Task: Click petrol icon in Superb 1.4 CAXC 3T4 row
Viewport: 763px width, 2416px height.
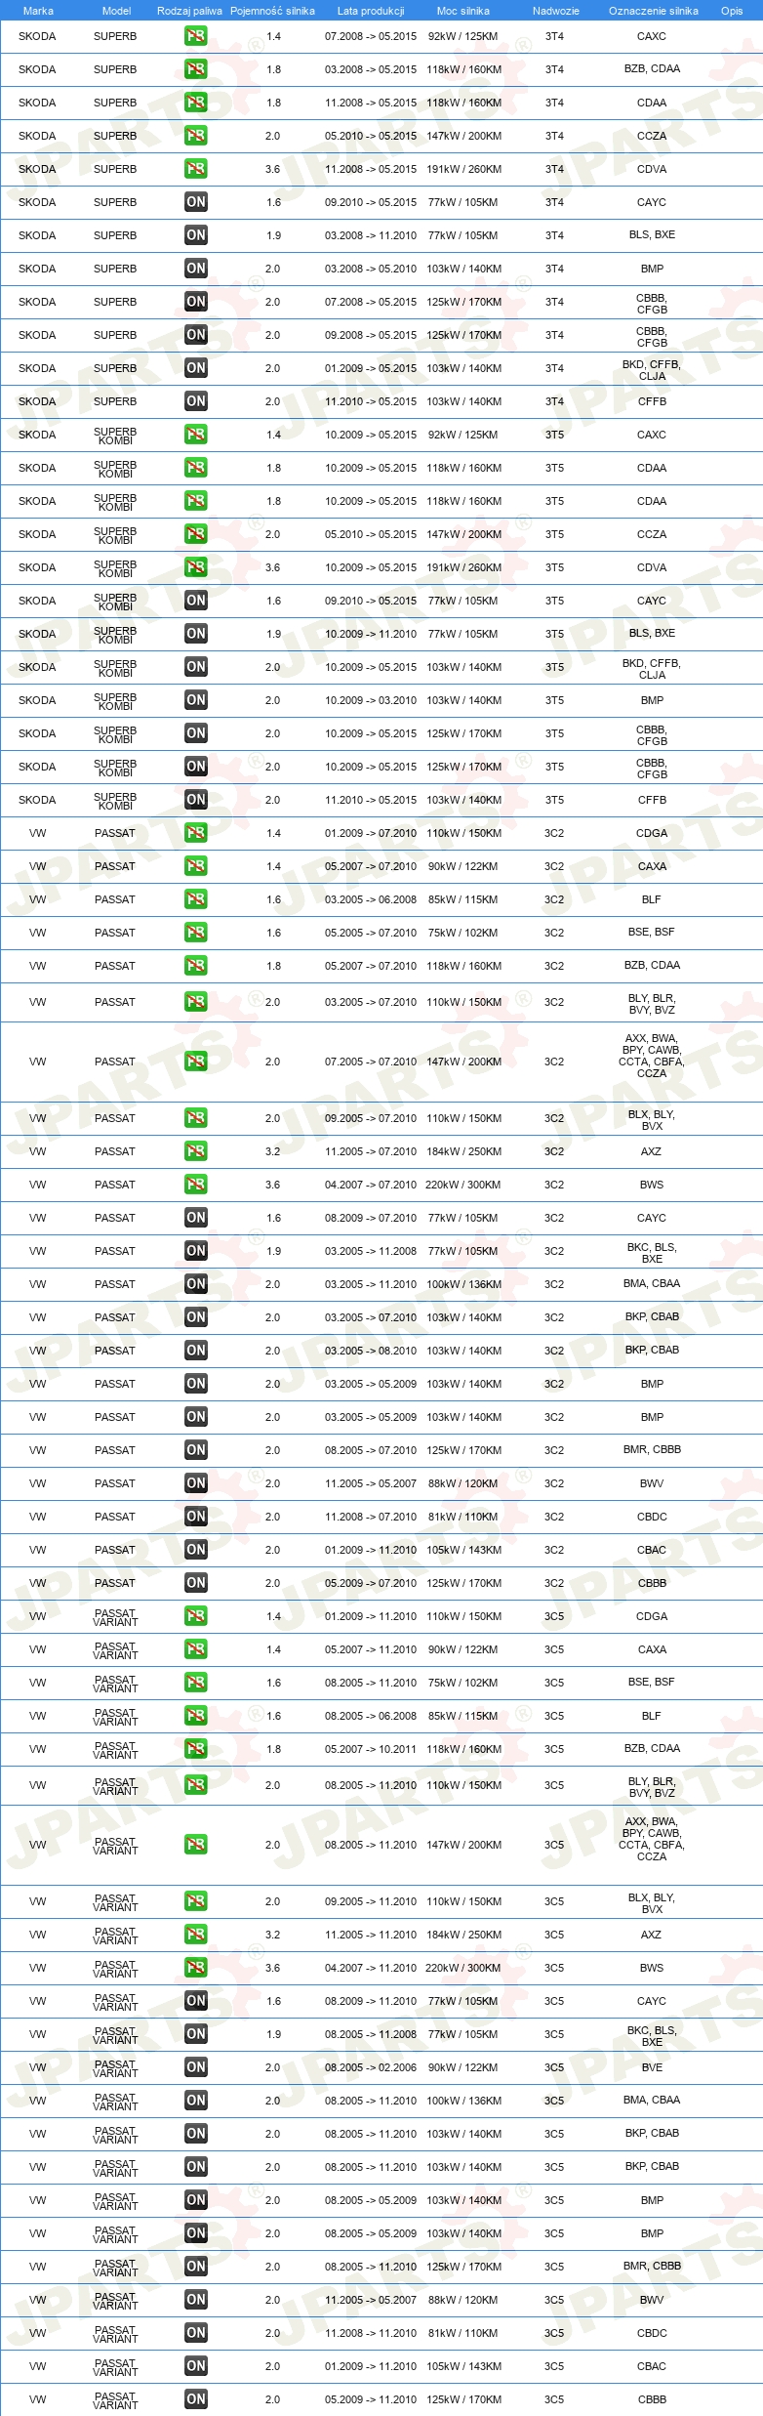Action: 196,36
